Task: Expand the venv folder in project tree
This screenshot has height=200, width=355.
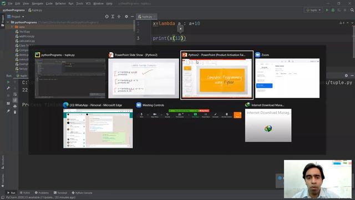Action: tap(12, 27)
